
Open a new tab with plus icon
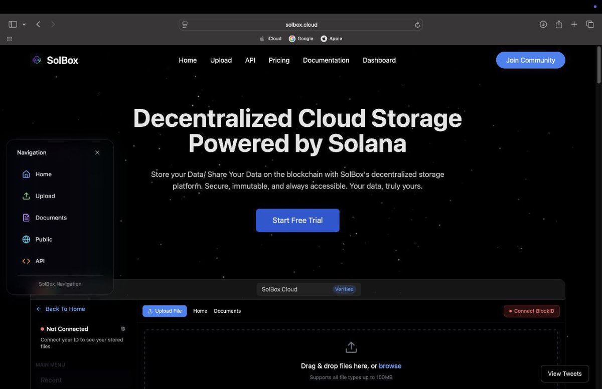pyautogui.click(x=574, y=25)
